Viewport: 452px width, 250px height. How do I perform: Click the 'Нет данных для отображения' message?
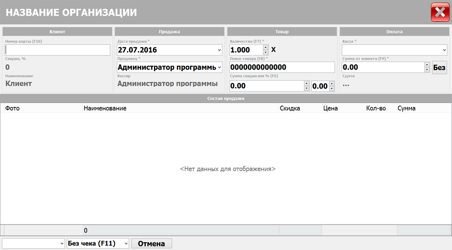(x=228, y=169)
